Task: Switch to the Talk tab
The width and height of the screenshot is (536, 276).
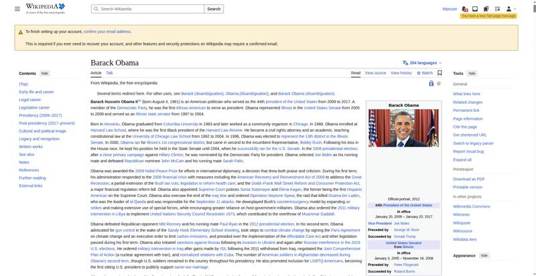Action: click(x=109, y=73)
